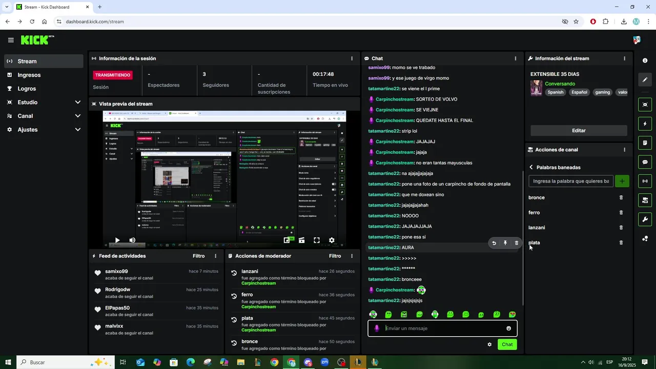Viewport: 656px width, 369px height.
Task: Click the gaming tag chip
Action: pyautogui.click(x=603, y=92)
